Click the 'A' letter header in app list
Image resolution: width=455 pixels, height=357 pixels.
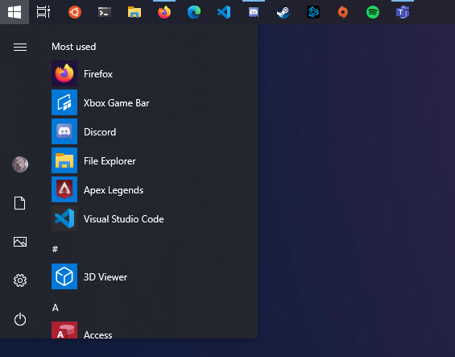pos(55,308)
